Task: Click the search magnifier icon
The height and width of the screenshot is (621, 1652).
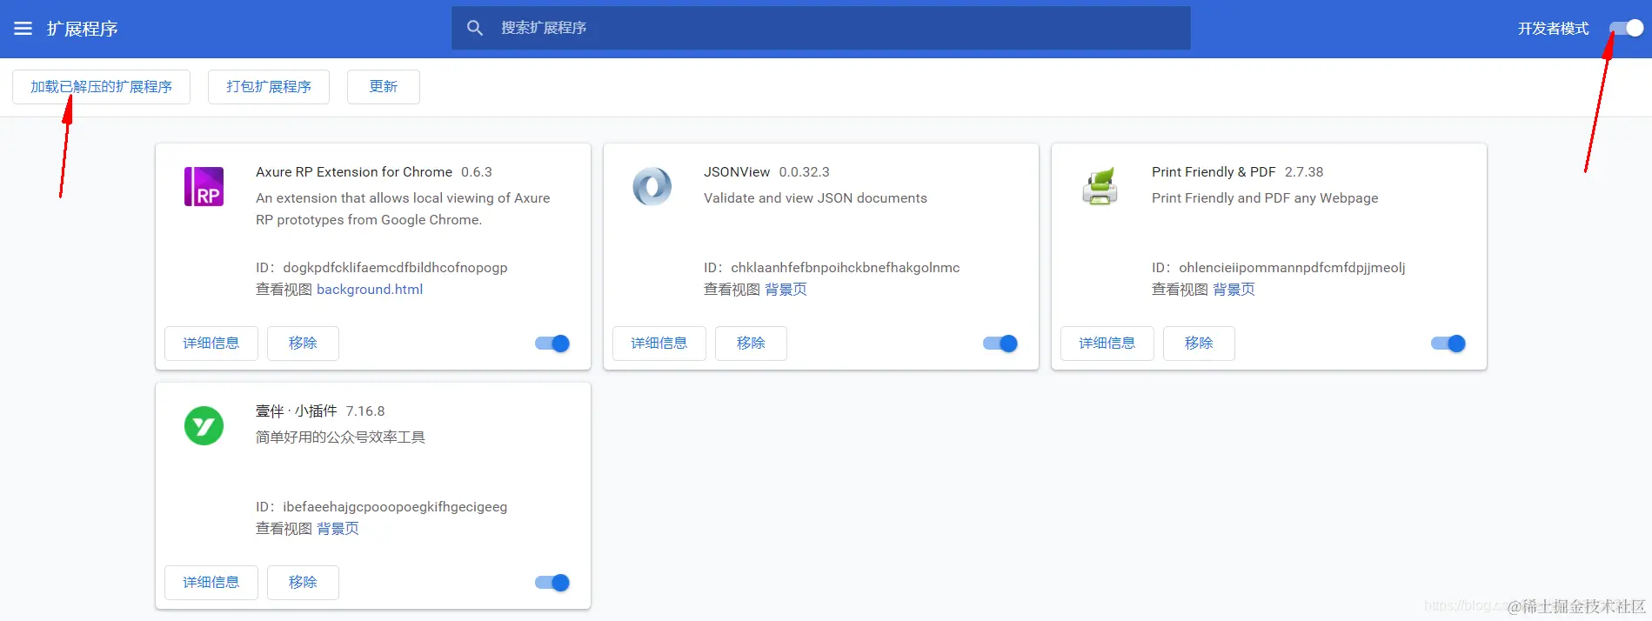Action: tap(475, 28)
